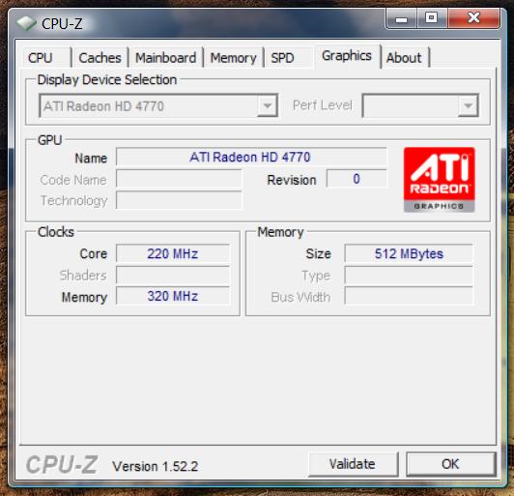Expand the display device dropdown arrow
This screenshot has width=514, height=496.
268,105
